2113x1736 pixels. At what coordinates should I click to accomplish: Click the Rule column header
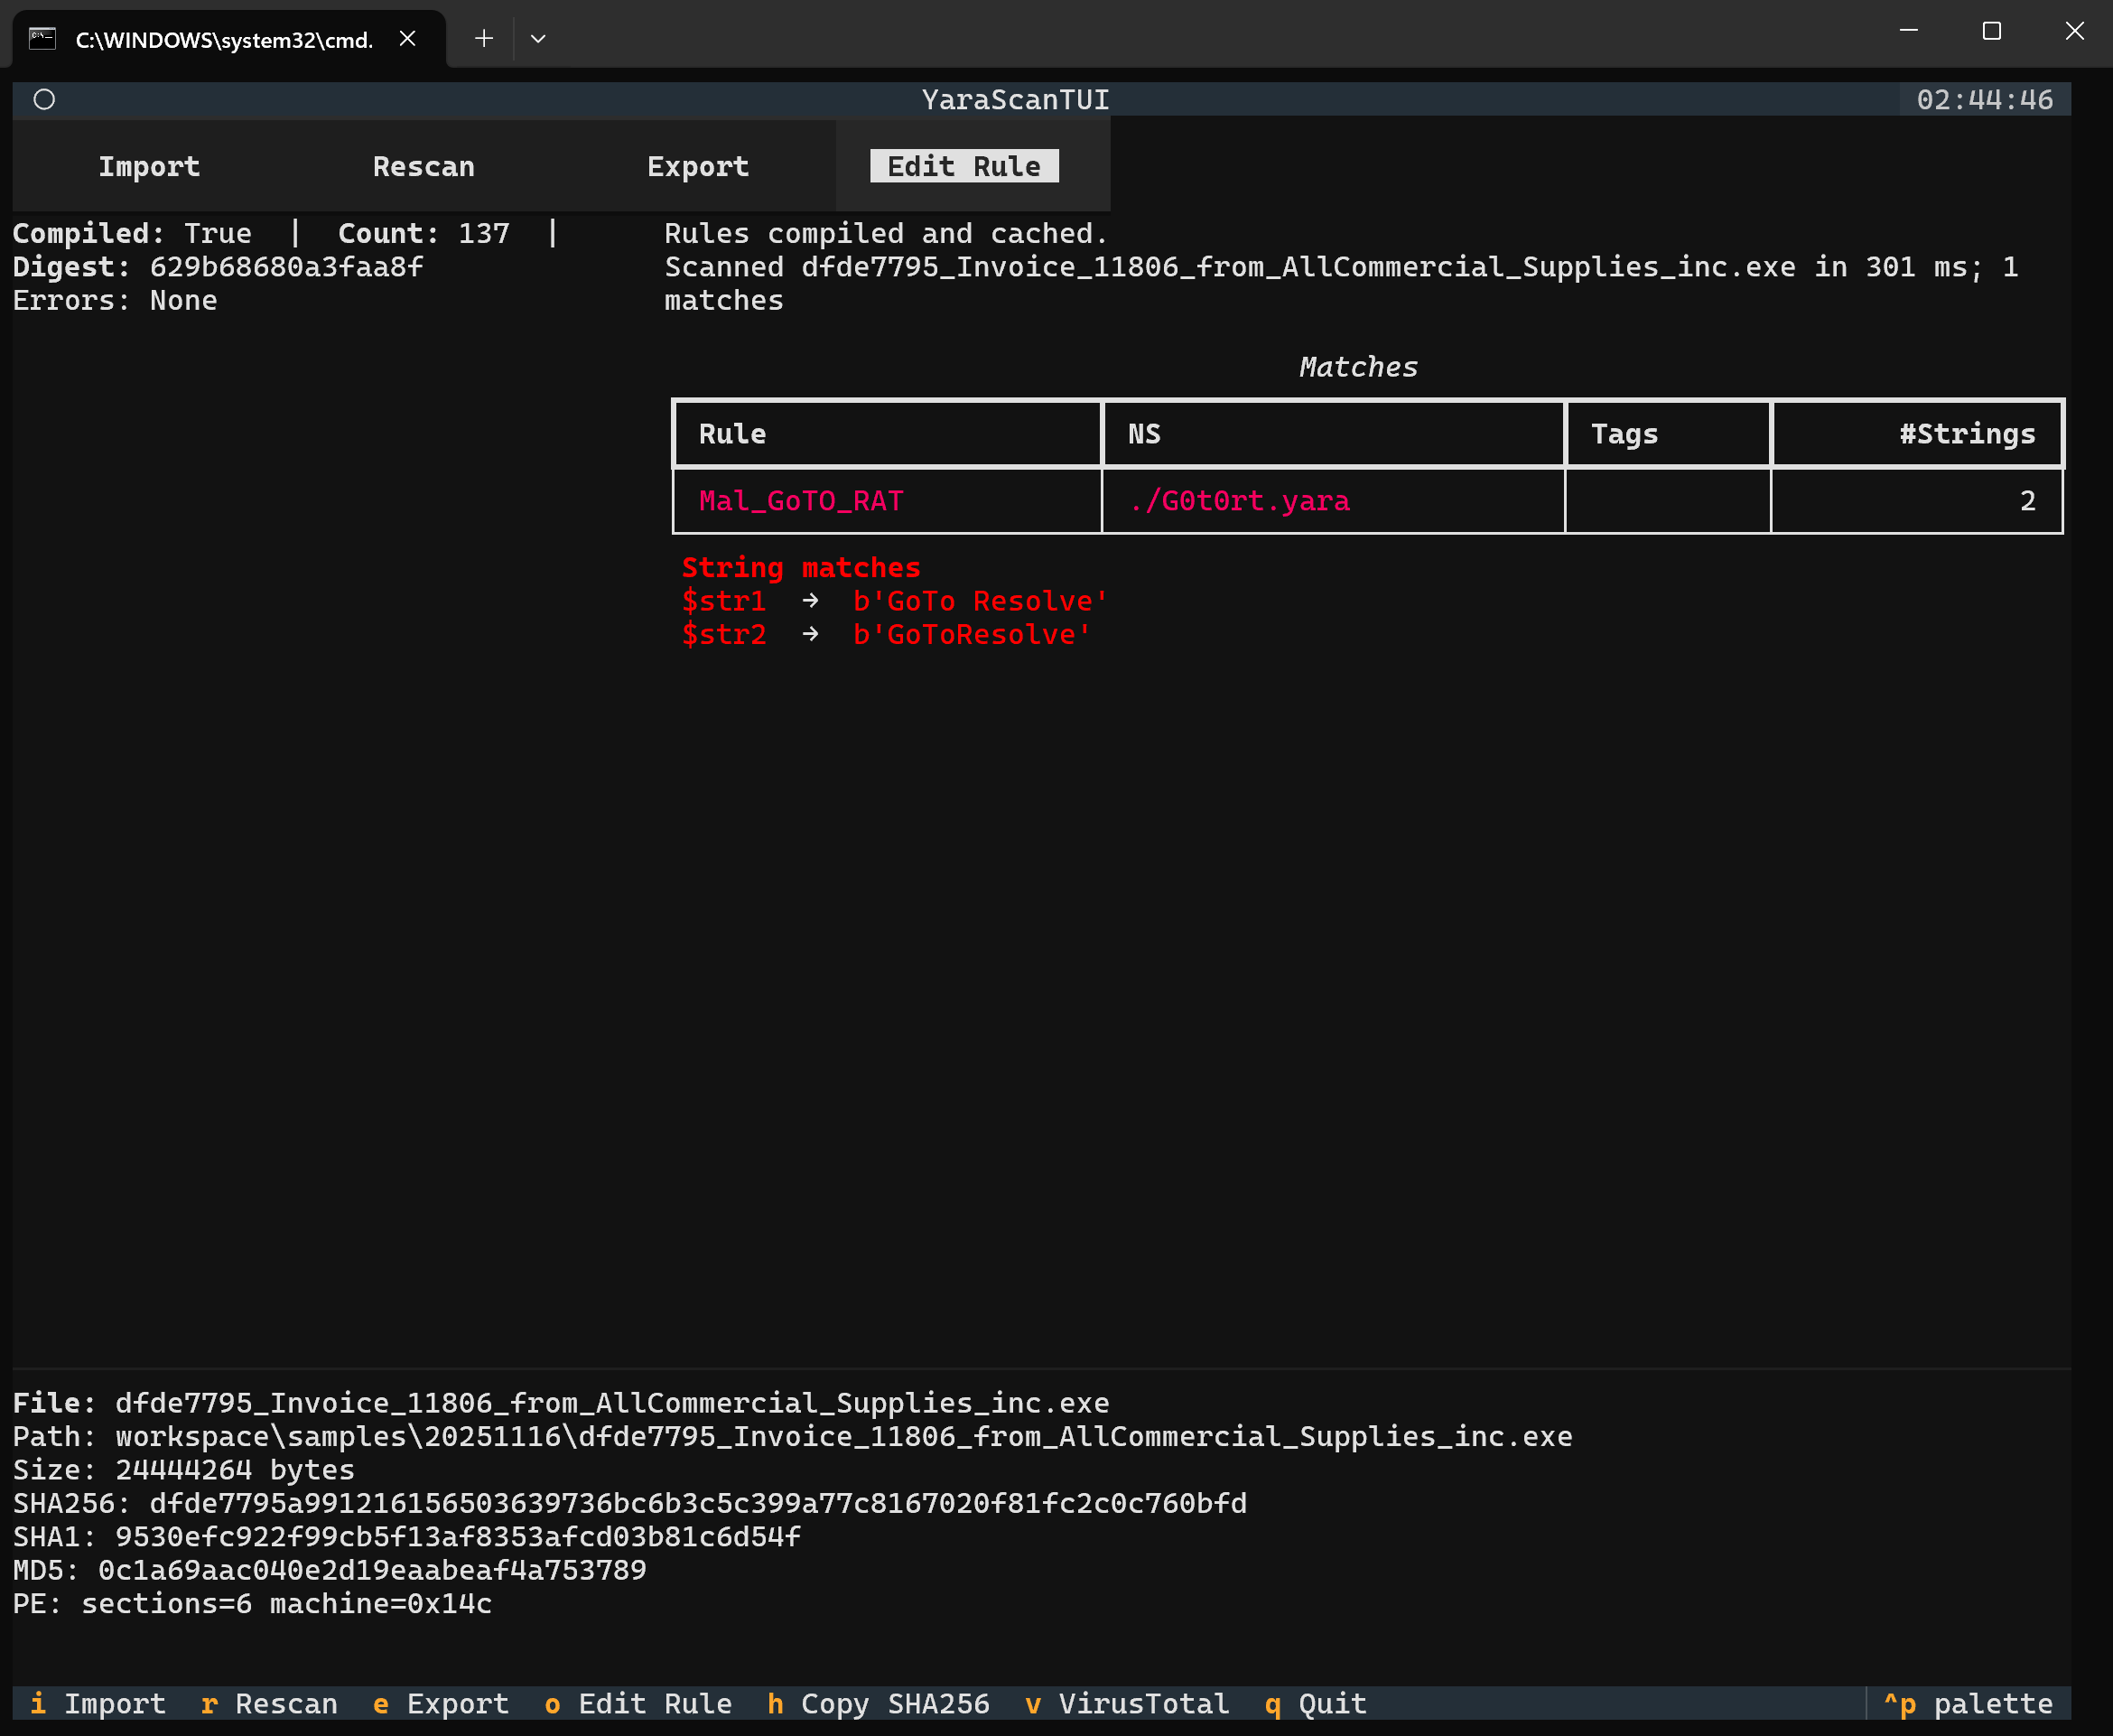pyautogui.click(x=732, y=433)
